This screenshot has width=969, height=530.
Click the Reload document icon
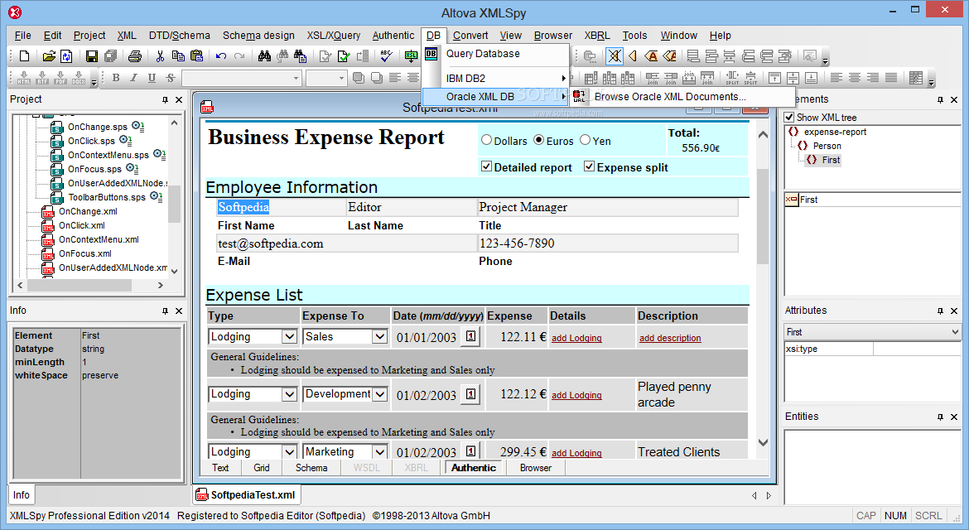point(66,56)
